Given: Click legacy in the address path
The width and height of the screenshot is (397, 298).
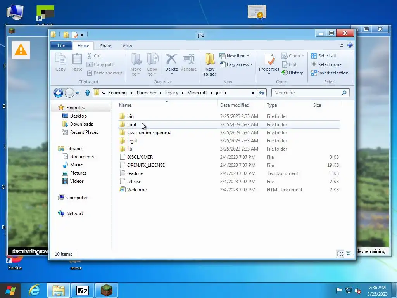Looking at the screenshot, I should [172, 93].
